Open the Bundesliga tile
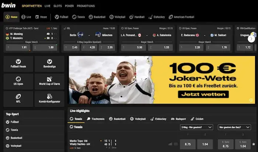The image size is (258, 152). pos(49,64)
